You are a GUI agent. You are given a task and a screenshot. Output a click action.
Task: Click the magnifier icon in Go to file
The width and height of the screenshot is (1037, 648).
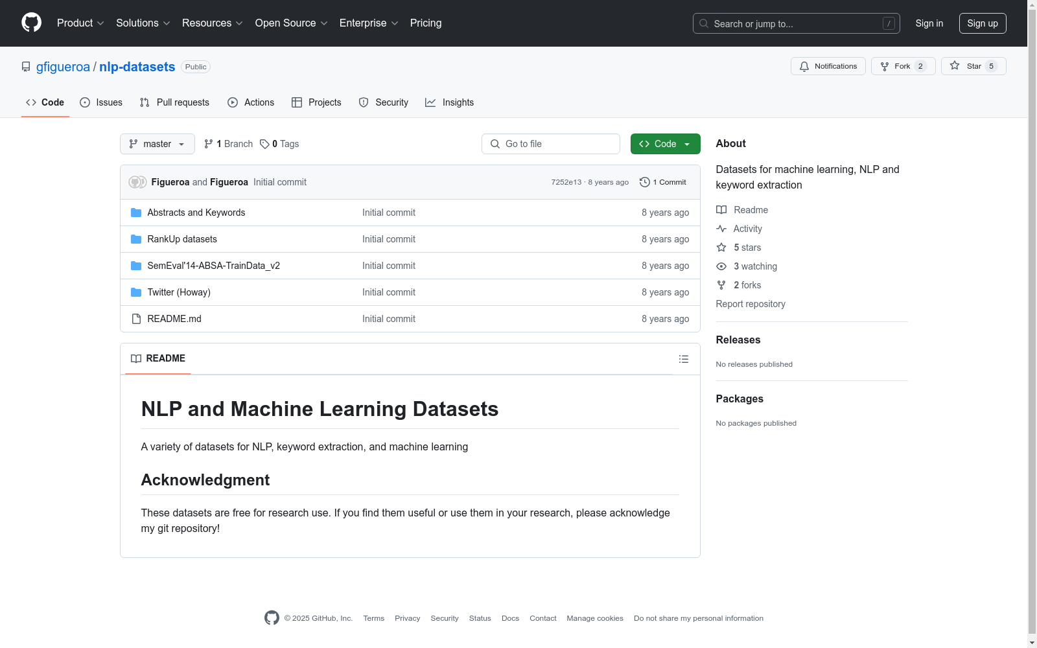click(495, 144)
